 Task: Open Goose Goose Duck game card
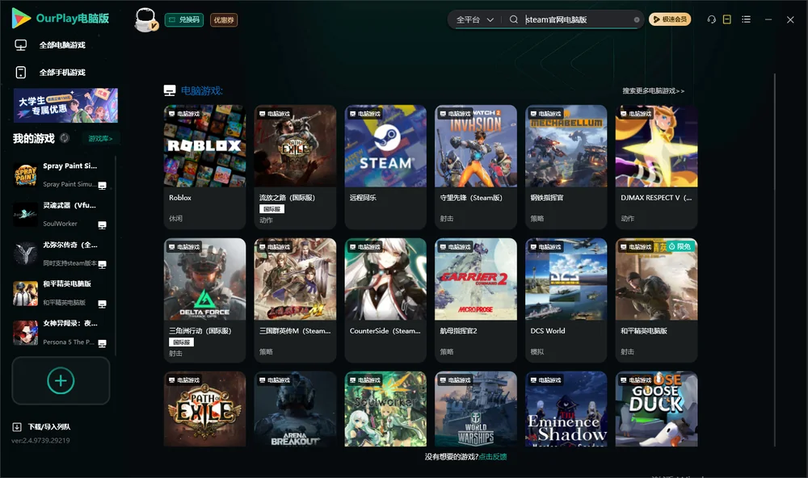click(656, 409)
